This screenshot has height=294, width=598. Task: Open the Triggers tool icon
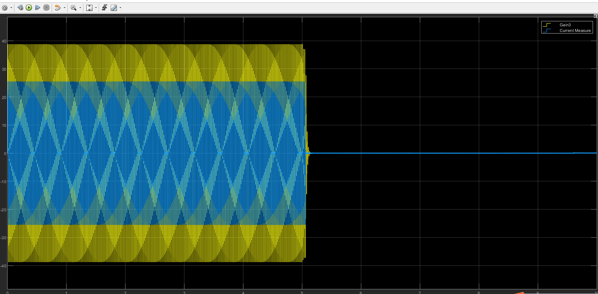pyautogui.click(x=105, y=8)
